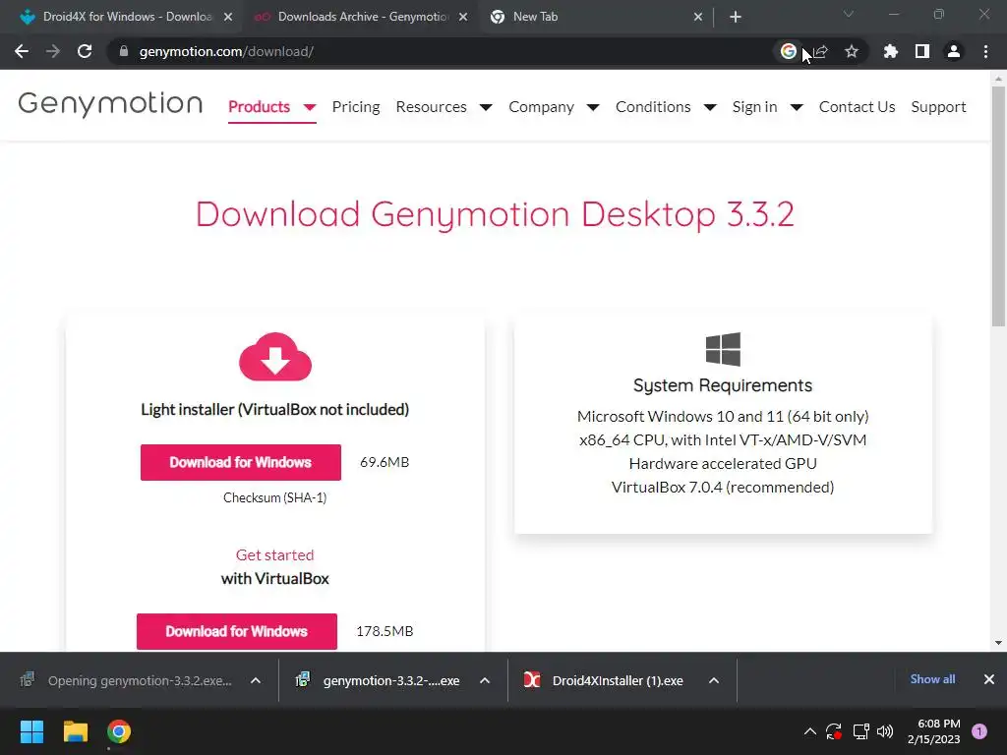The image size is (1007, 755).
Task: Open the Checksum (SHA-1) link
Action: tap(275, 497)
